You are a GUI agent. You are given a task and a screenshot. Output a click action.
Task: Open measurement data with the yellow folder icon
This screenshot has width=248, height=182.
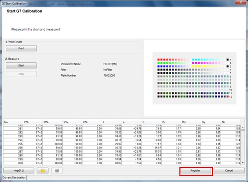tap(43, 171)
